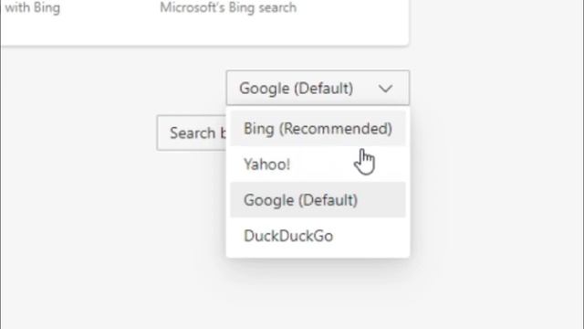Close the engine list via its chevron icon
The height and width of the screenshot is (329, 584).
tap(385, 89)
